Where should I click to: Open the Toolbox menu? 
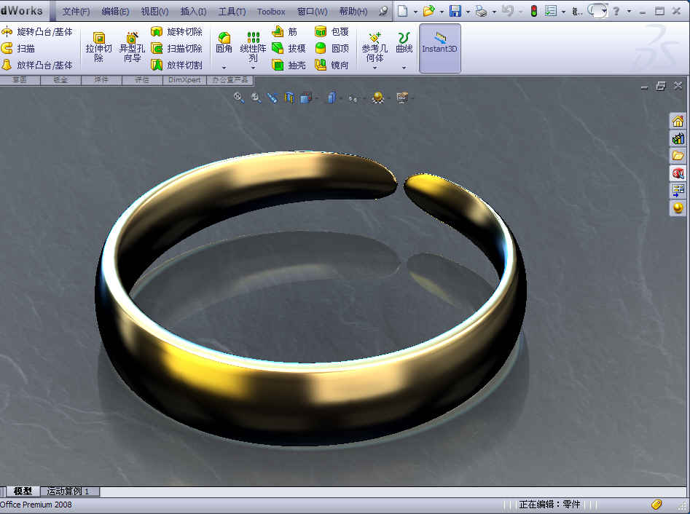tap(271, 12)
